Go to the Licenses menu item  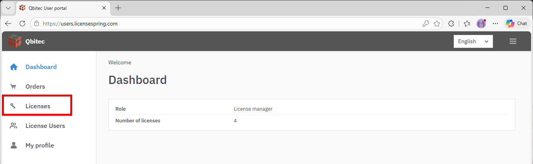coord(38,106)
